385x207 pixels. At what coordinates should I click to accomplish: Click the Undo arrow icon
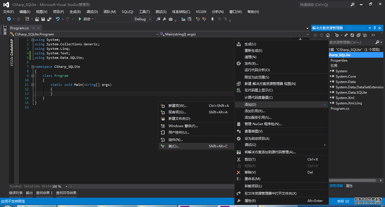pyautogui.click(x=58, y=19)
